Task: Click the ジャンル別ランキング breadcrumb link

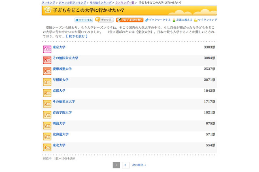Action: click(x=72, y=2)
